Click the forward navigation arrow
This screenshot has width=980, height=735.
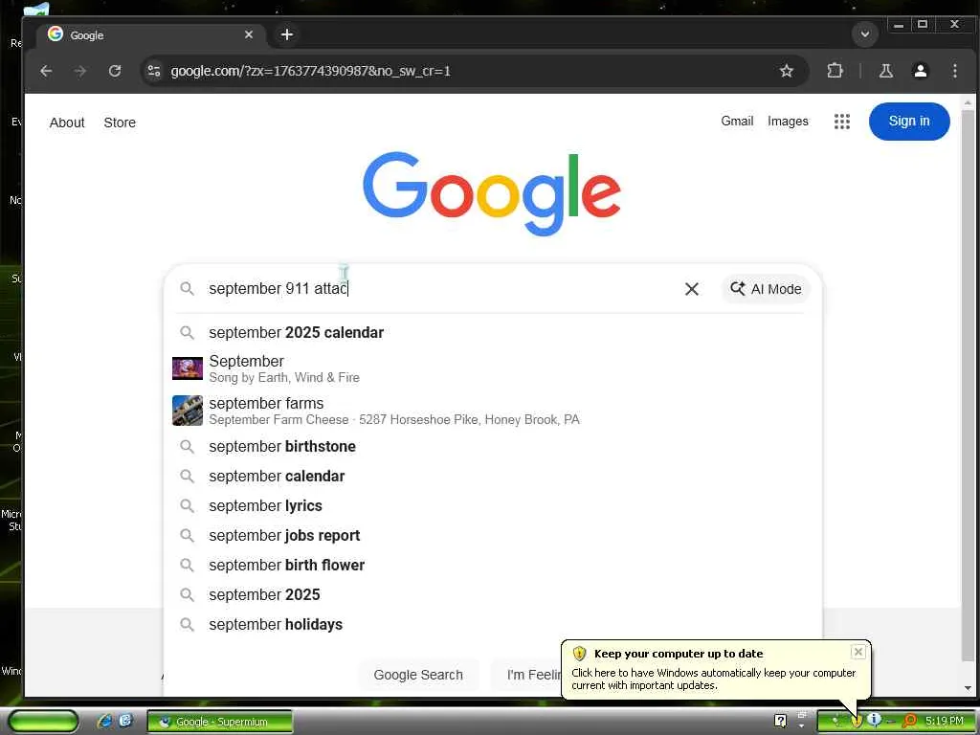[x=80, y=71]
